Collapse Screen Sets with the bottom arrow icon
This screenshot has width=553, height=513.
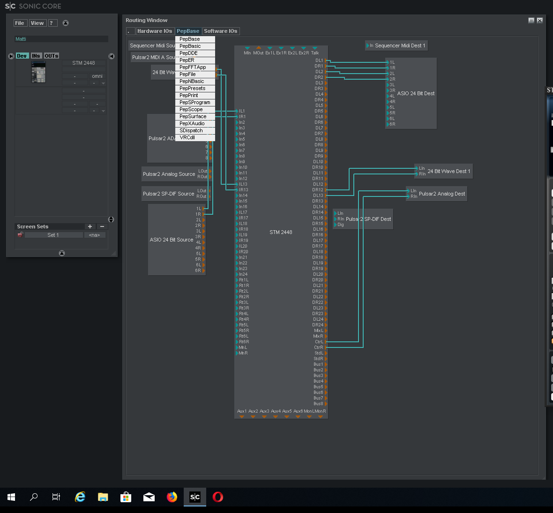[62, 253]
